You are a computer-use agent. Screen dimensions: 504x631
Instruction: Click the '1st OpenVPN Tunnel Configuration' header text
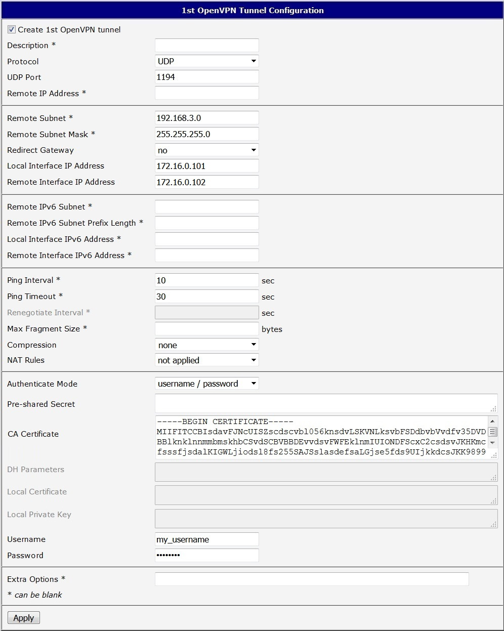pyautogui.click(x=253, y=10)
